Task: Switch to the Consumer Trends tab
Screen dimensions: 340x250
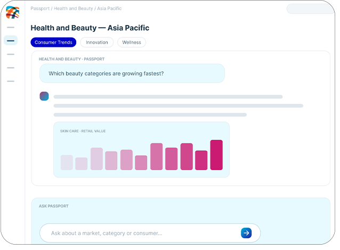Action: click(x=53, y=42)
